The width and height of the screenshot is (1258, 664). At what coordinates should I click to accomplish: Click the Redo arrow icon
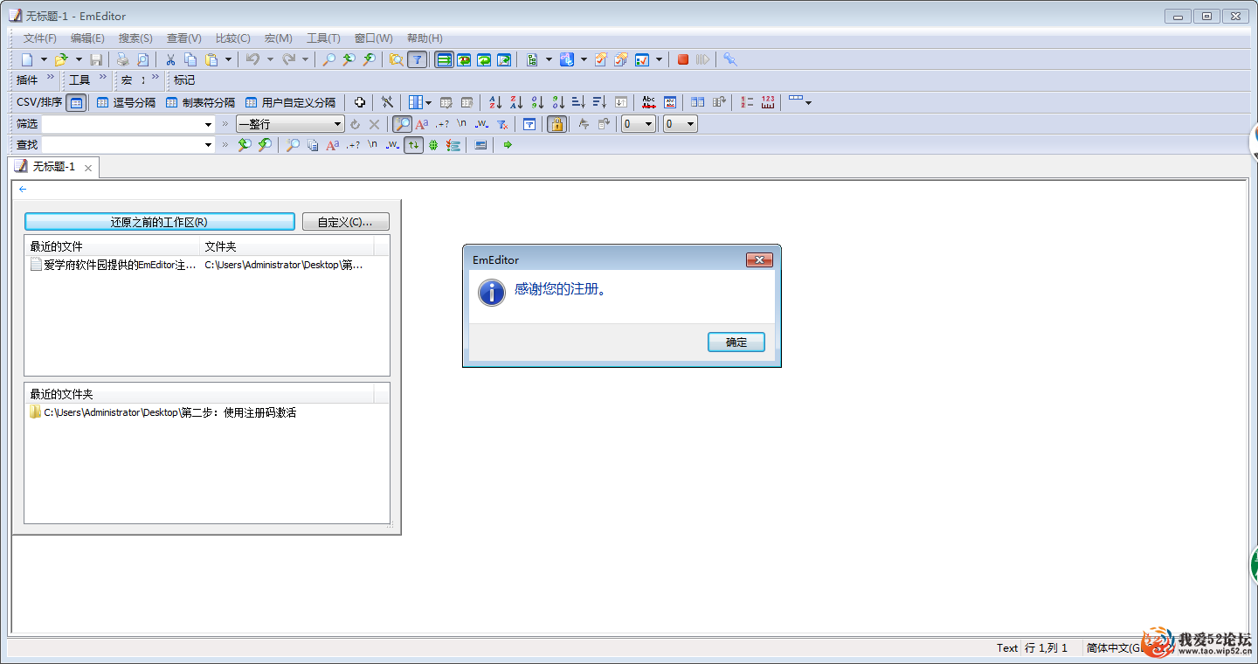[288, 59]
